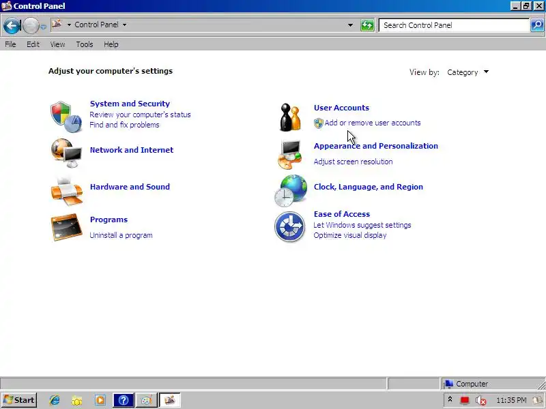Image resolution: width=546 pixels, height=409 pixels.
Task: Show hidden tray icons with the chevron
Action: click(450, 399)
